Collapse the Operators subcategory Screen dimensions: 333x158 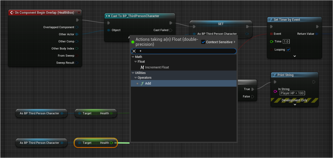coord(136,78)
